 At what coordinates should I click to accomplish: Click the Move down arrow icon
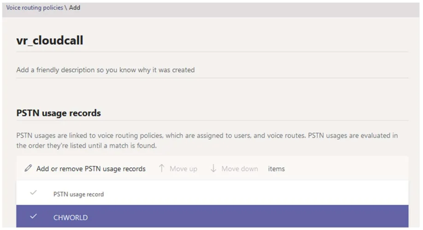point(213,169)
